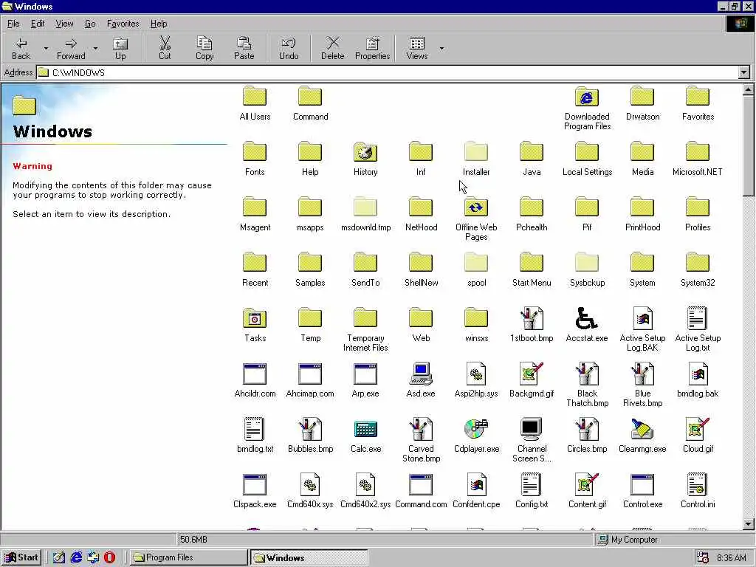The height and width of the screenshot is (567, 756).
Task: Select the Config.txt file
Action: 532,484
